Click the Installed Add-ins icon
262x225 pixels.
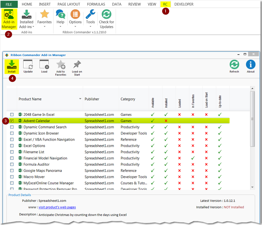(x=27, y=14)
